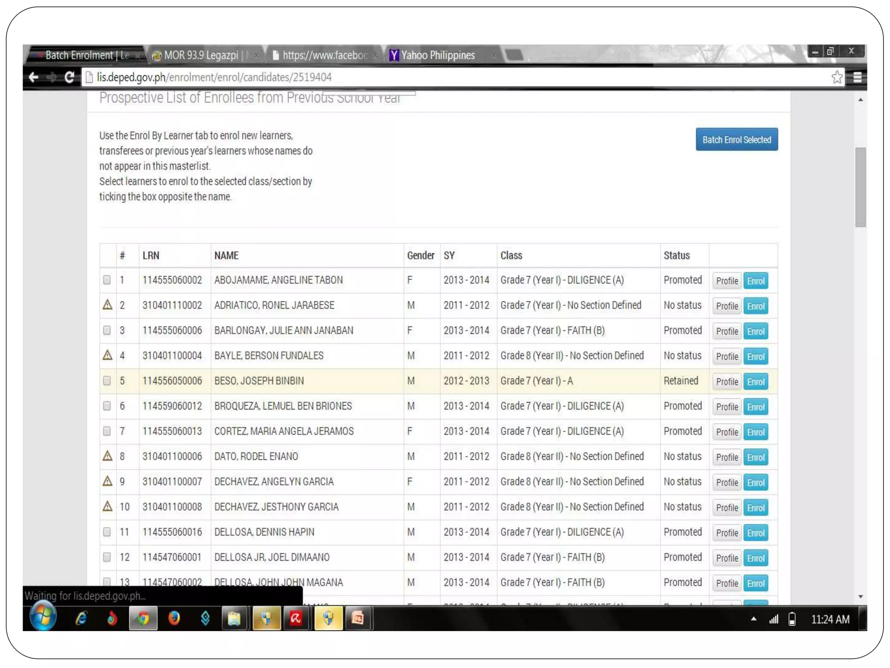Click the vertical scrollbar thumb
This screenshot has height=668, width=890.
pos(860,187)
